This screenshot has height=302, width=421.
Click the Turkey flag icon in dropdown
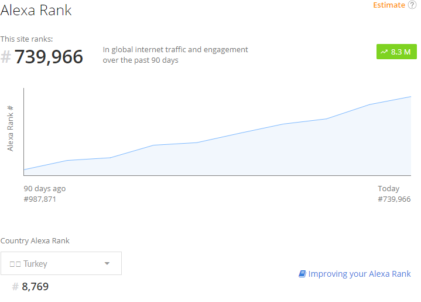point(15,264)
